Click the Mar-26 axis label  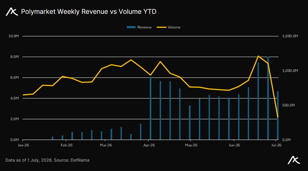[x=106, y=145]
